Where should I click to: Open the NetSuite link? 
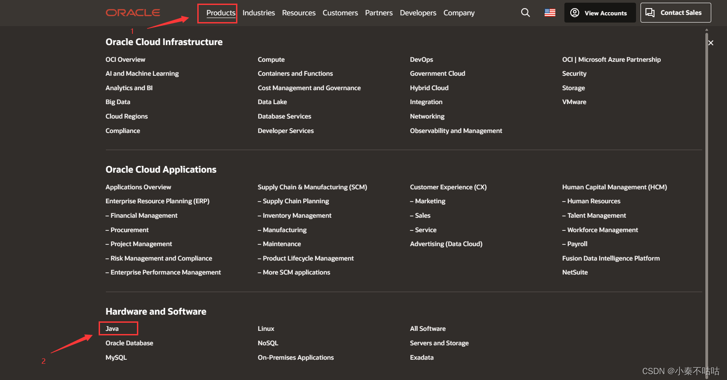575,272
